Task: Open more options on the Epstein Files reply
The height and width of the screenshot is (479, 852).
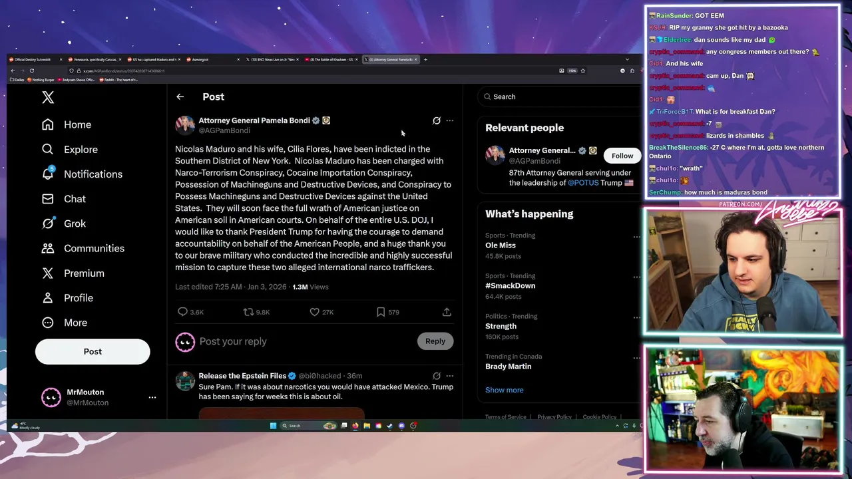Action: [450, 376]
